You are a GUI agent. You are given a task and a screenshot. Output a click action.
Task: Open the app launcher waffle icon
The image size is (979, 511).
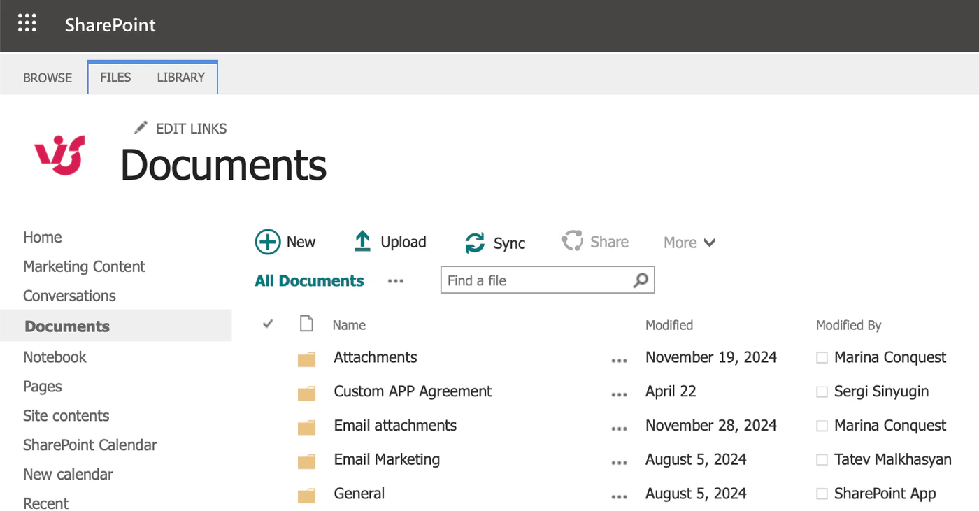tap(27, 24)
